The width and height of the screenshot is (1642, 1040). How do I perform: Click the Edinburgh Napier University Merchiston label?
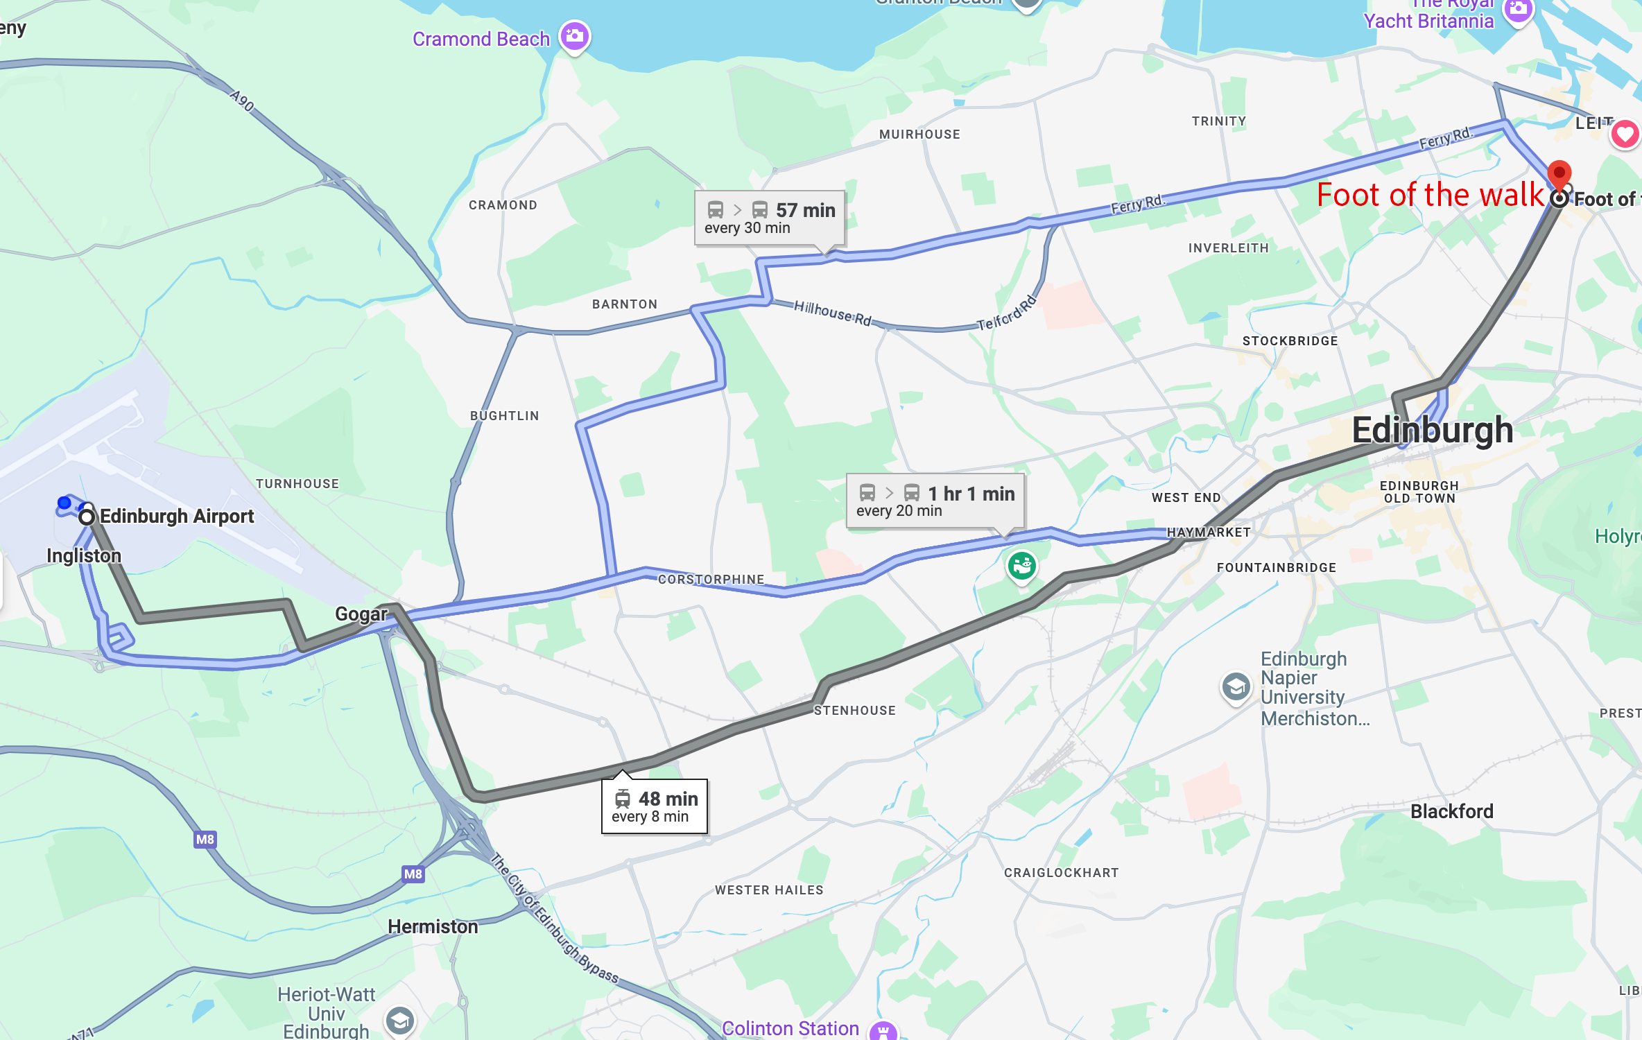tap(1315, 688)
